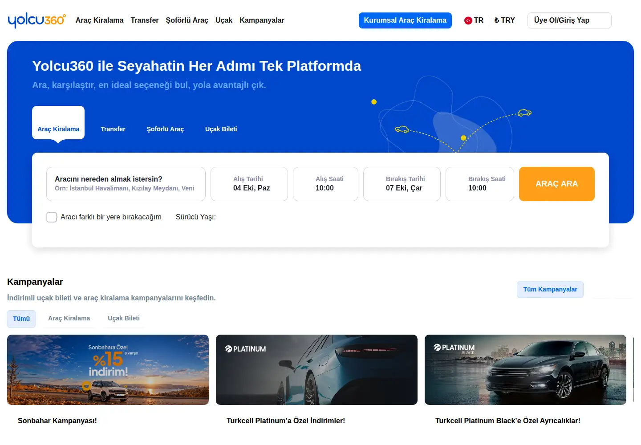
Task: Click the pickup location input field
Action: click(x=126, y=184)
